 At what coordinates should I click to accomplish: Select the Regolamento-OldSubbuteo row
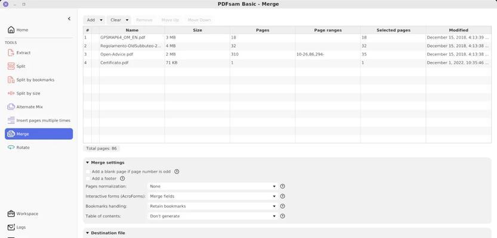(287, 46)
